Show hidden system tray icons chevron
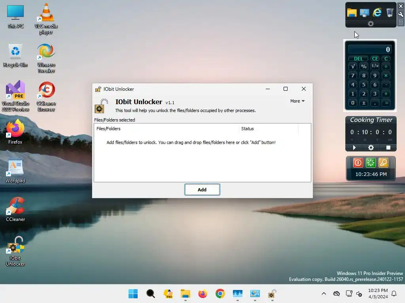 pyautogui.click(x=324, y=294)
